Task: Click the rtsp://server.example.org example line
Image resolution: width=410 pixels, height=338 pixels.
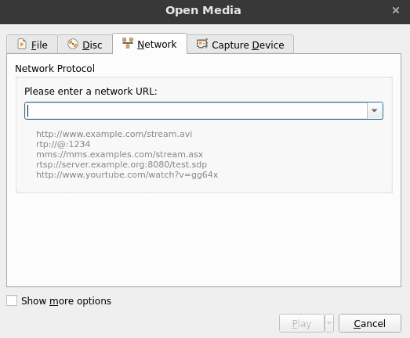Action: click(x=122, y=164)
